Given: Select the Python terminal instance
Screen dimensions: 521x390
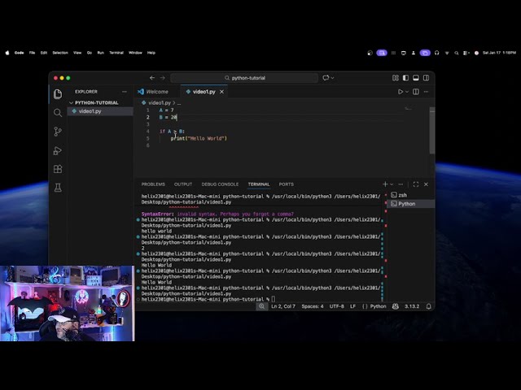Looking at the screenshot, I should (x=410, y=204).
